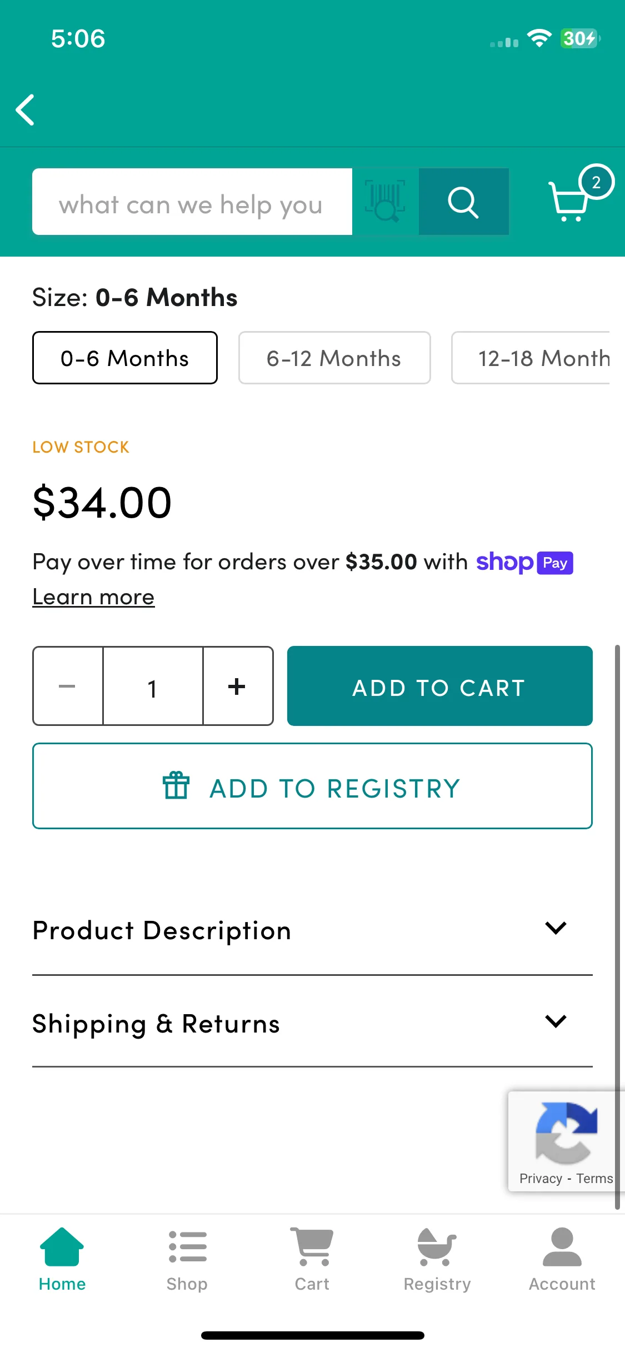Open the Account profile tab
Screen dimensions: 625x1353
562,1259
